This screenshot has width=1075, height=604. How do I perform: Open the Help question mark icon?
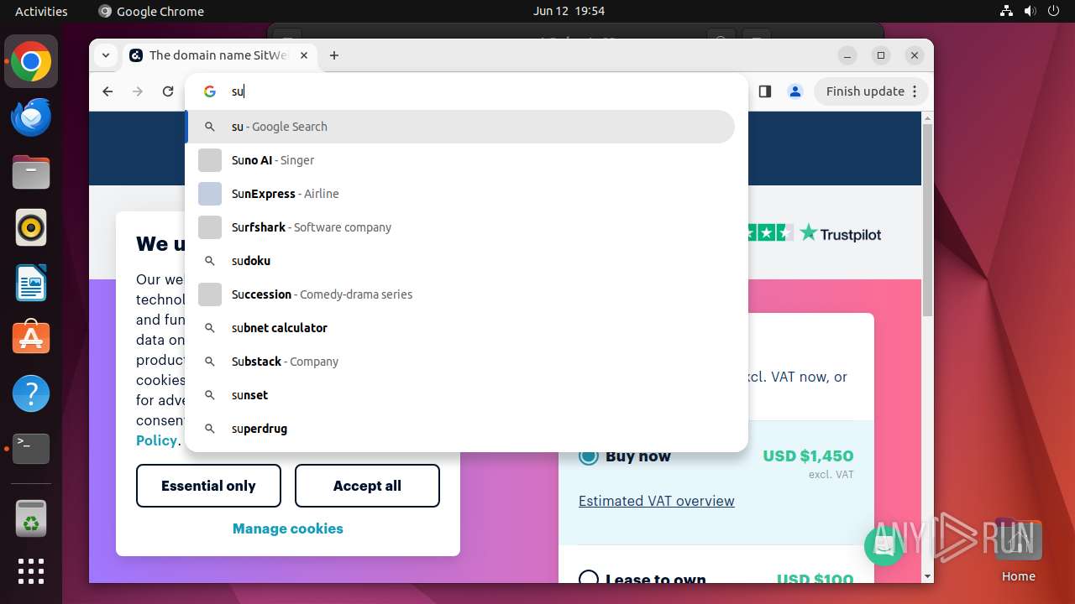(x=31, y=393)
